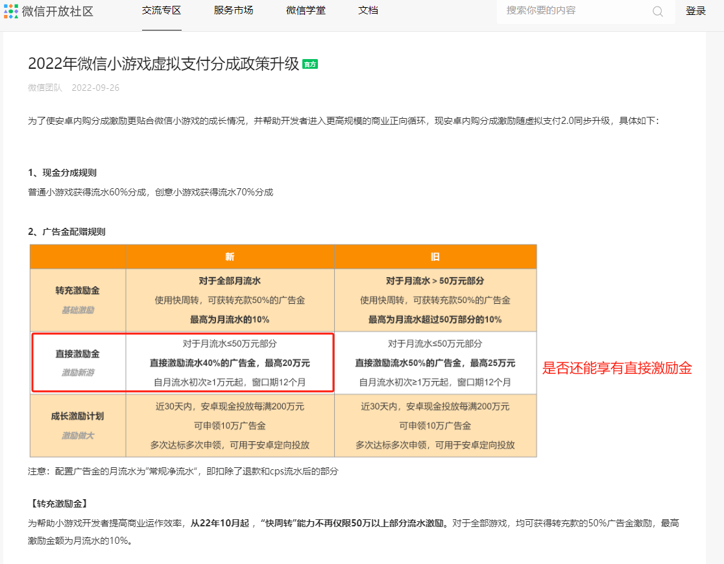Click text 最高为月流水超过50万部分的10%

[x=435, y=320]
